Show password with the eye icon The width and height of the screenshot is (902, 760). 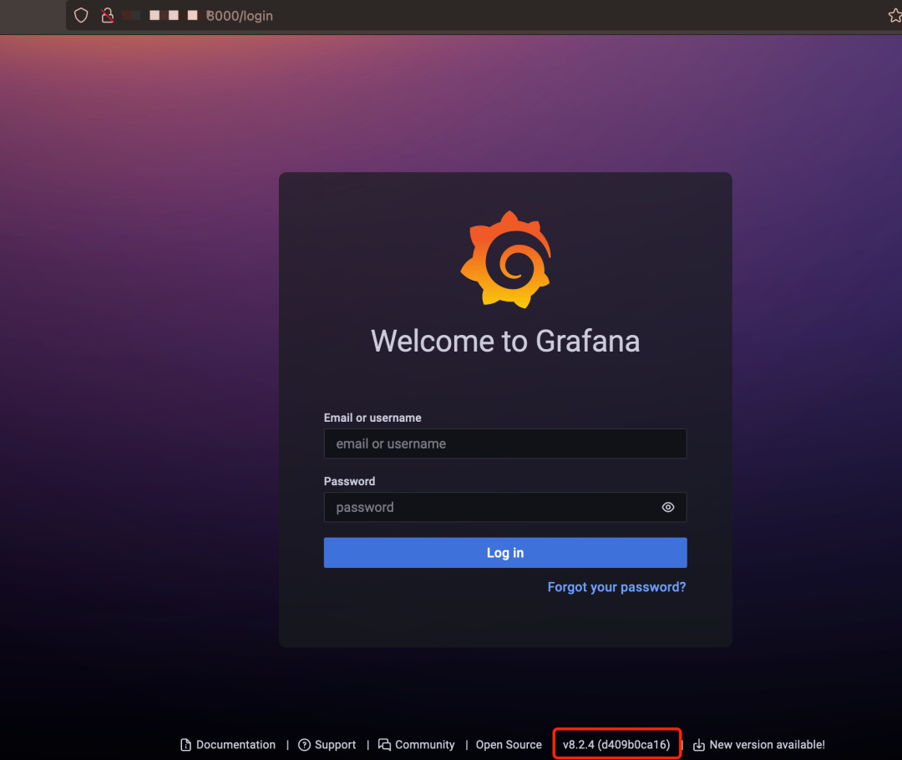pyautogui.click(x=668, y=507)
